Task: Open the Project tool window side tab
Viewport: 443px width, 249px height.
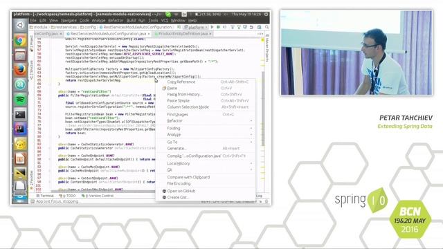Action: 31,43
